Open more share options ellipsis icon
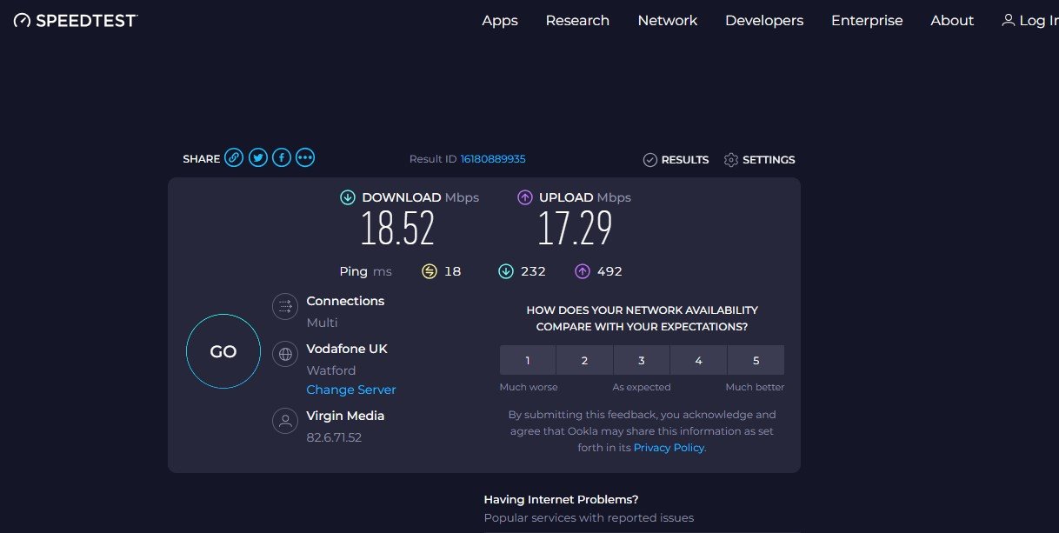 pyautogui.click(x=304, y=157)
